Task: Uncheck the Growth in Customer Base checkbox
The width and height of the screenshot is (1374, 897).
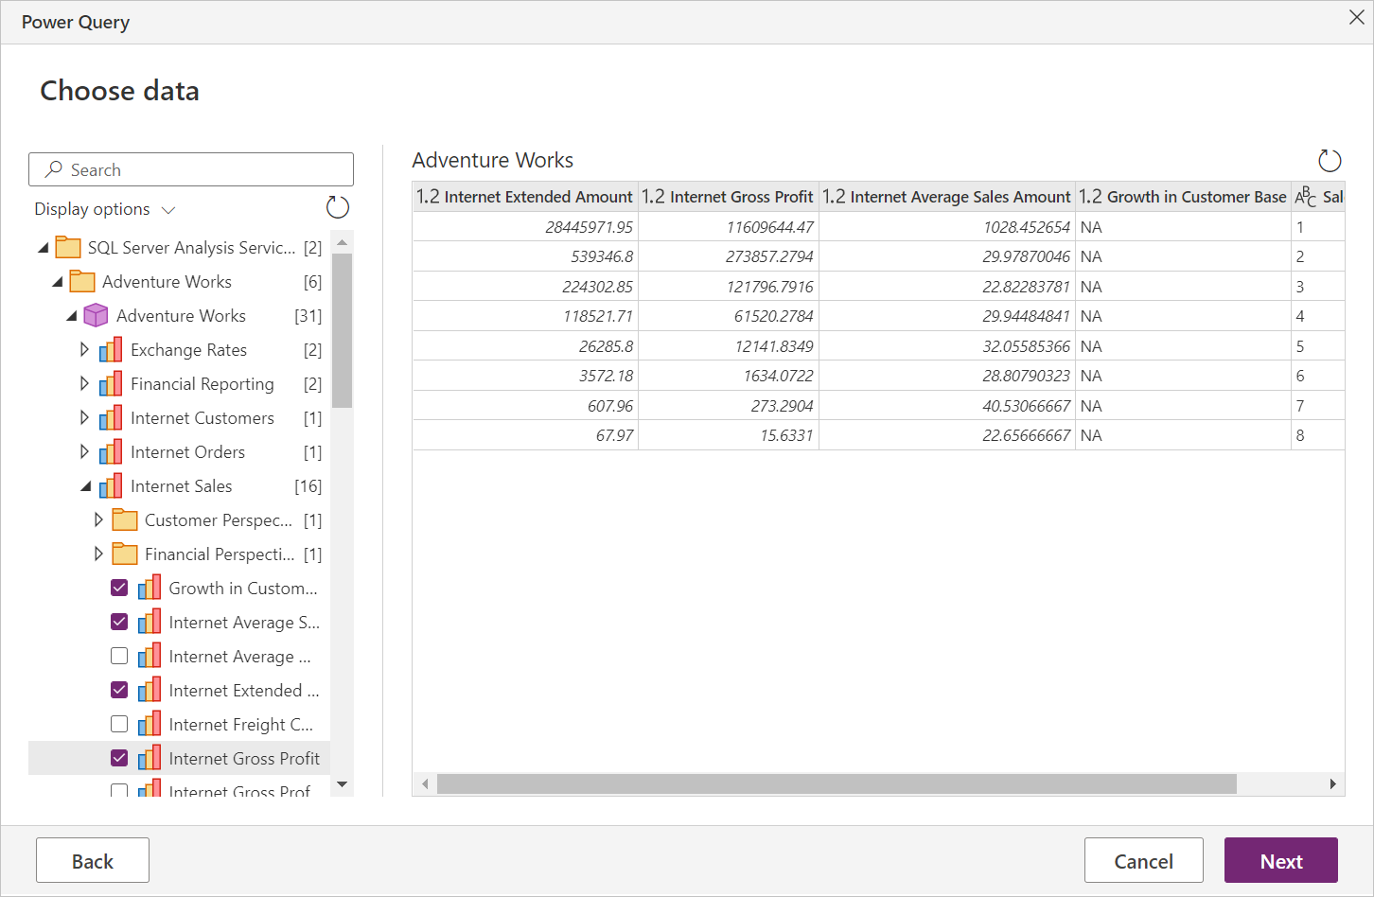Action: coord(118,588)
